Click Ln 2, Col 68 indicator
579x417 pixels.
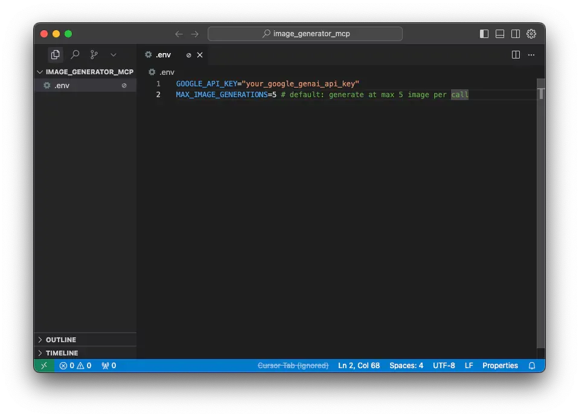pyautogui.click(x=359, y=365)
